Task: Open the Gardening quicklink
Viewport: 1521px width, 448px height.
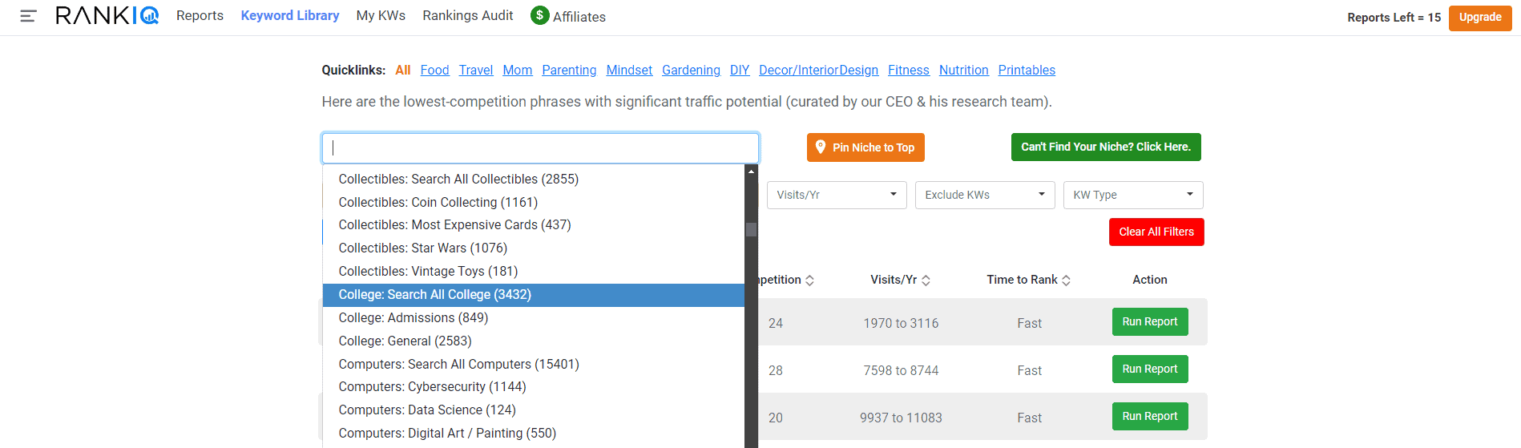Action: (x=691, y=71)
